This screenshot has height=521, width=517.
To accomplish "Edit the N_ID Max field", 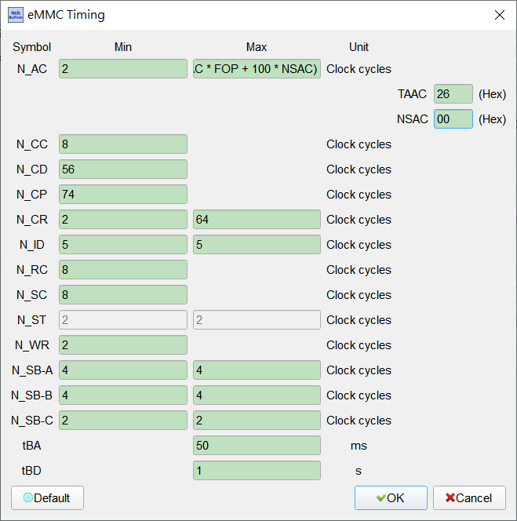I will coord(257,245).
